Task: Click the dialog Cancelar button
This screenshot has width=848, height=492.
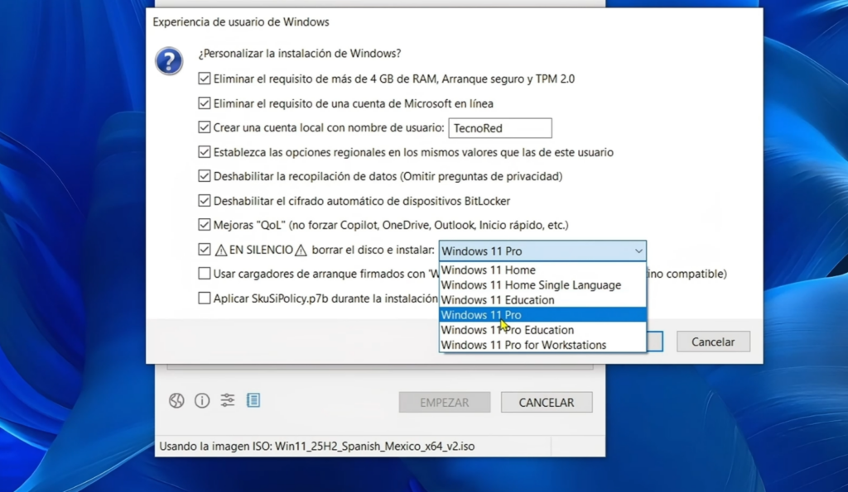Action: click(x=713, y=342)
